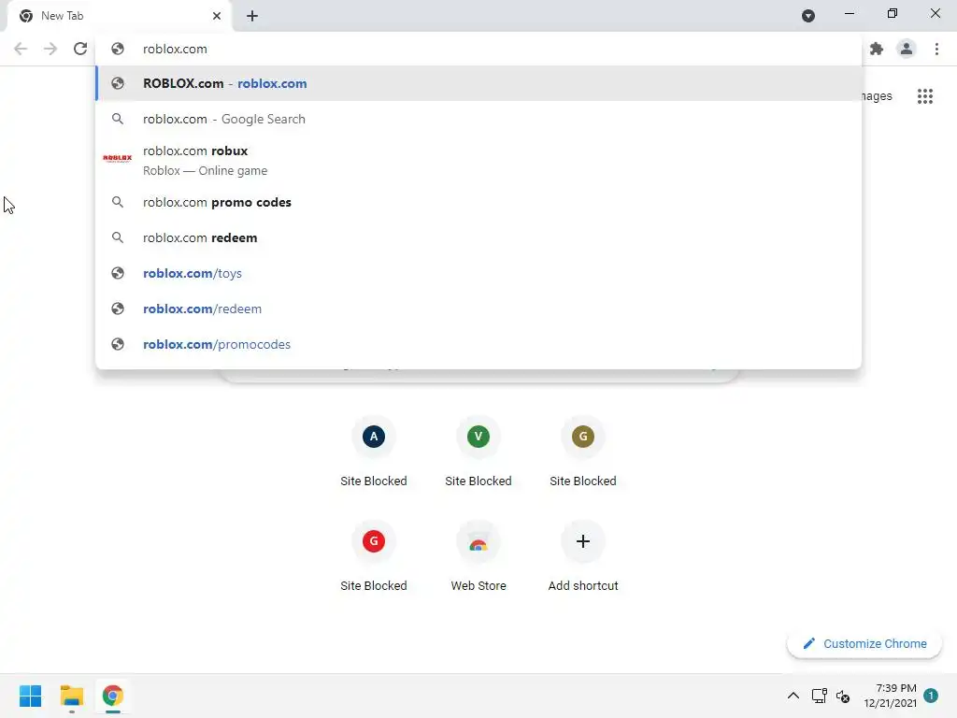
Task: Open the network status tray icon
Action: pyautogui.click(x=819, y=696)
